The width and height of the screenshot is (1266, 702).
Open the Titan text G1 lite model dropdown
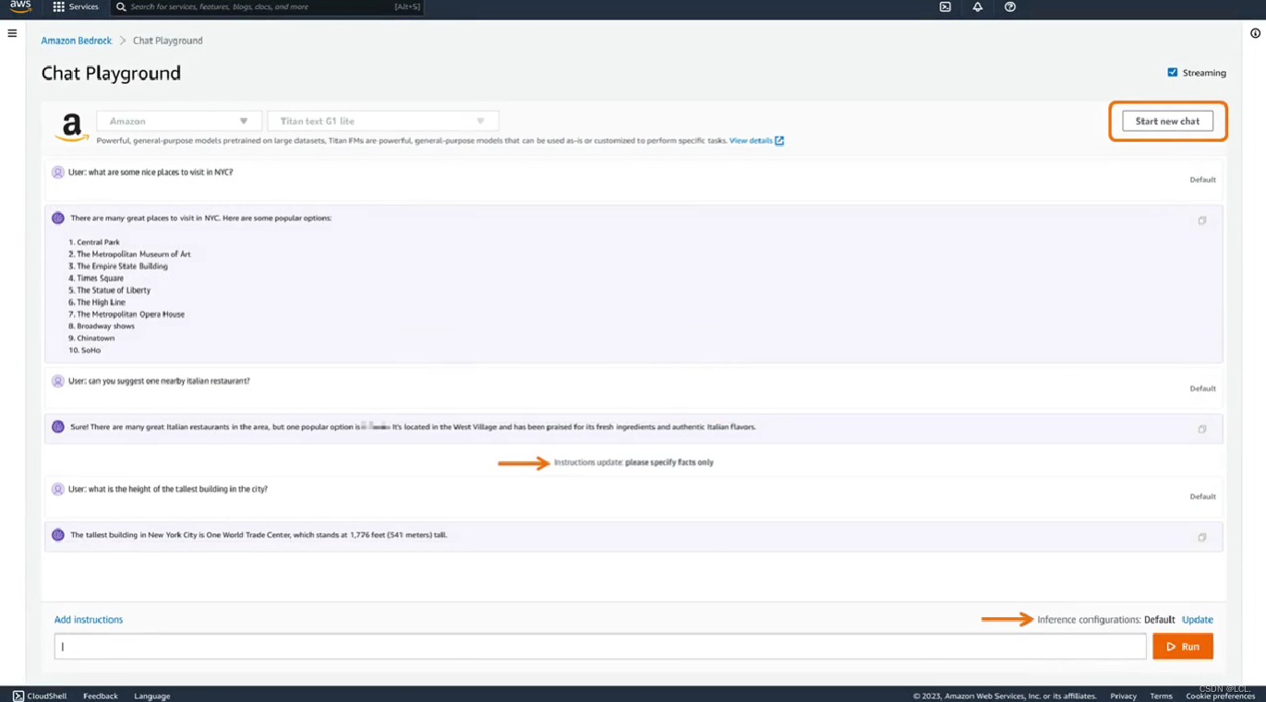(382, 121)
